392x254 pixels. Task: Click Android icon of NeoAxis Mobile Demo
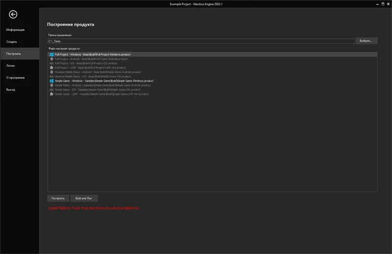point(51,72)
